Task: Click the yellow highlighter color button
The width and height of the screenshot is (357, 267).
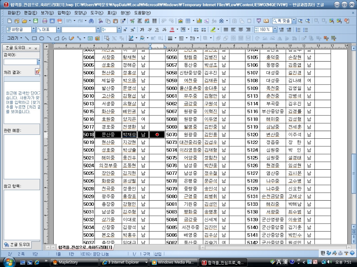Action: pos(213,30)
